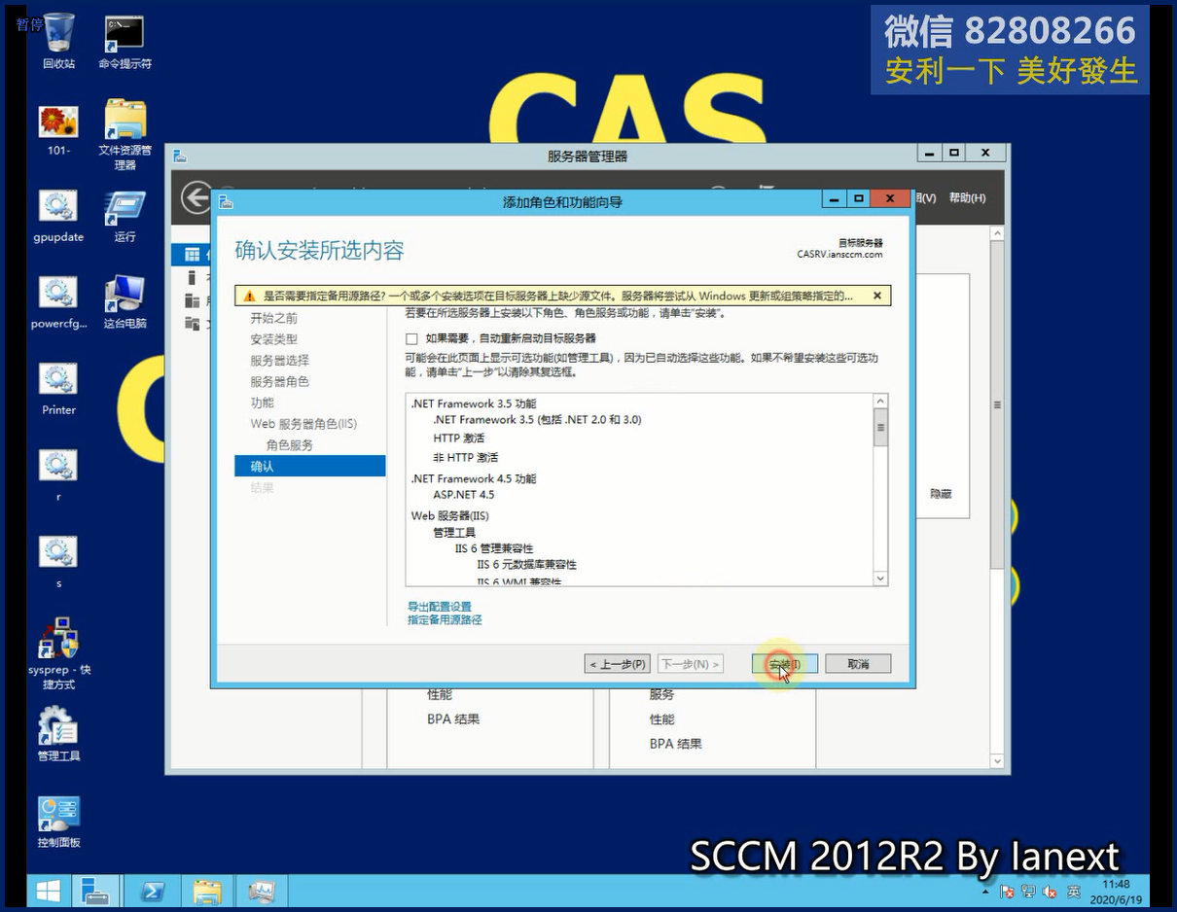Image resolution: width=1177 pixels, height=912 pixels.
Task: Click the 导出配置设置 link
Action: [x=440, y=607]
